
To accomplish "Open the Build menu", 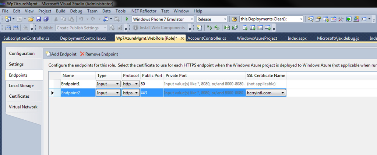I will 61,11.
